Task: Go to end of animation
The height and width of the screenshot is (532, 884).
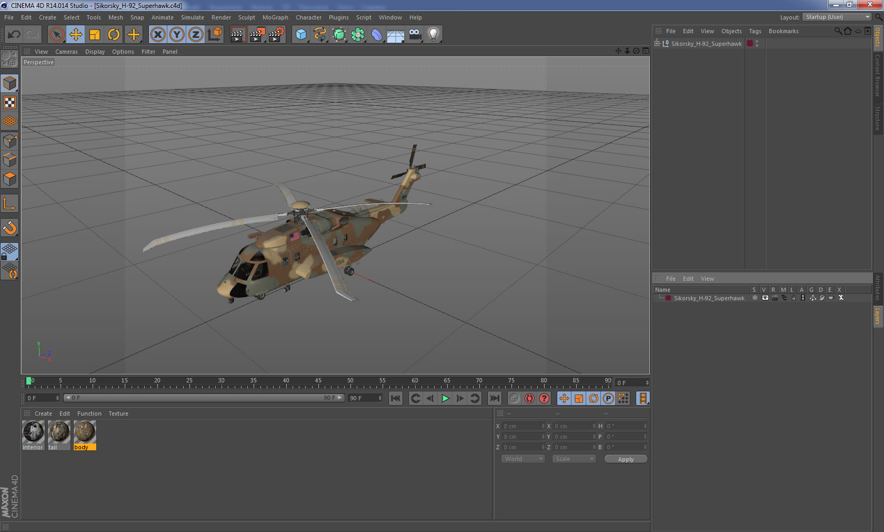Action: (x=495, y=398)
